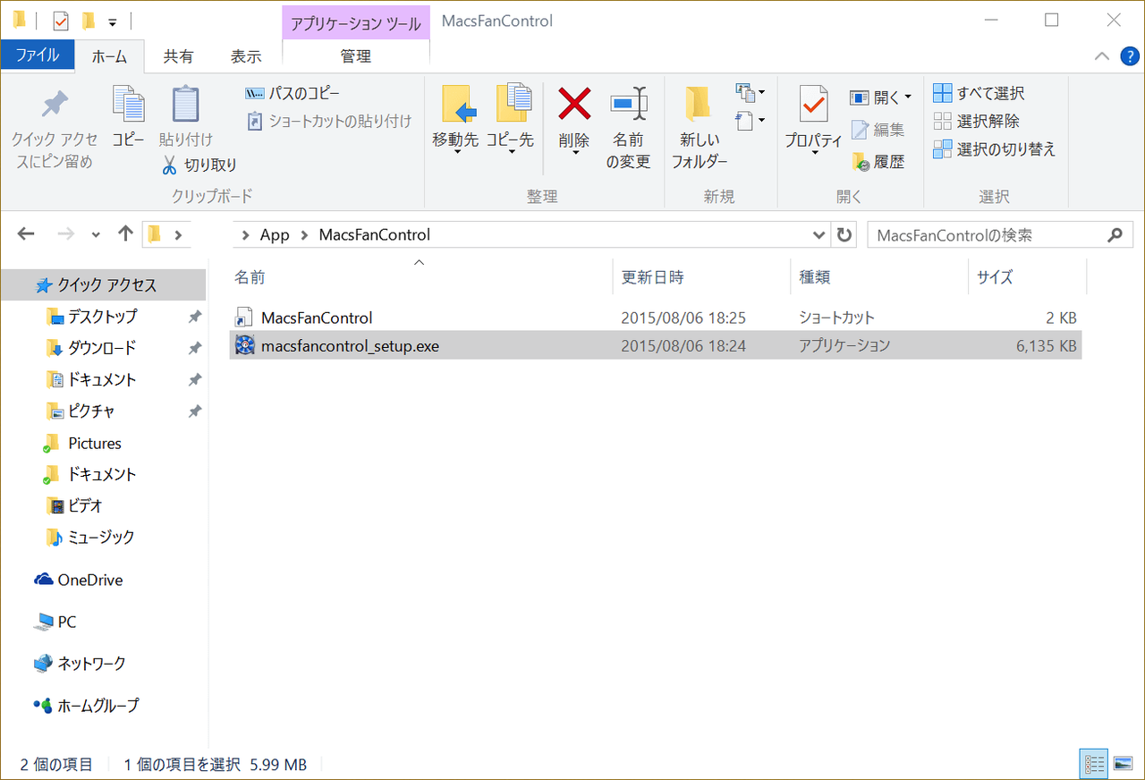Click MacsFanControl breadcrumb segment
The width and height of the screenshot is (1145, 780).
coord(374,235)
